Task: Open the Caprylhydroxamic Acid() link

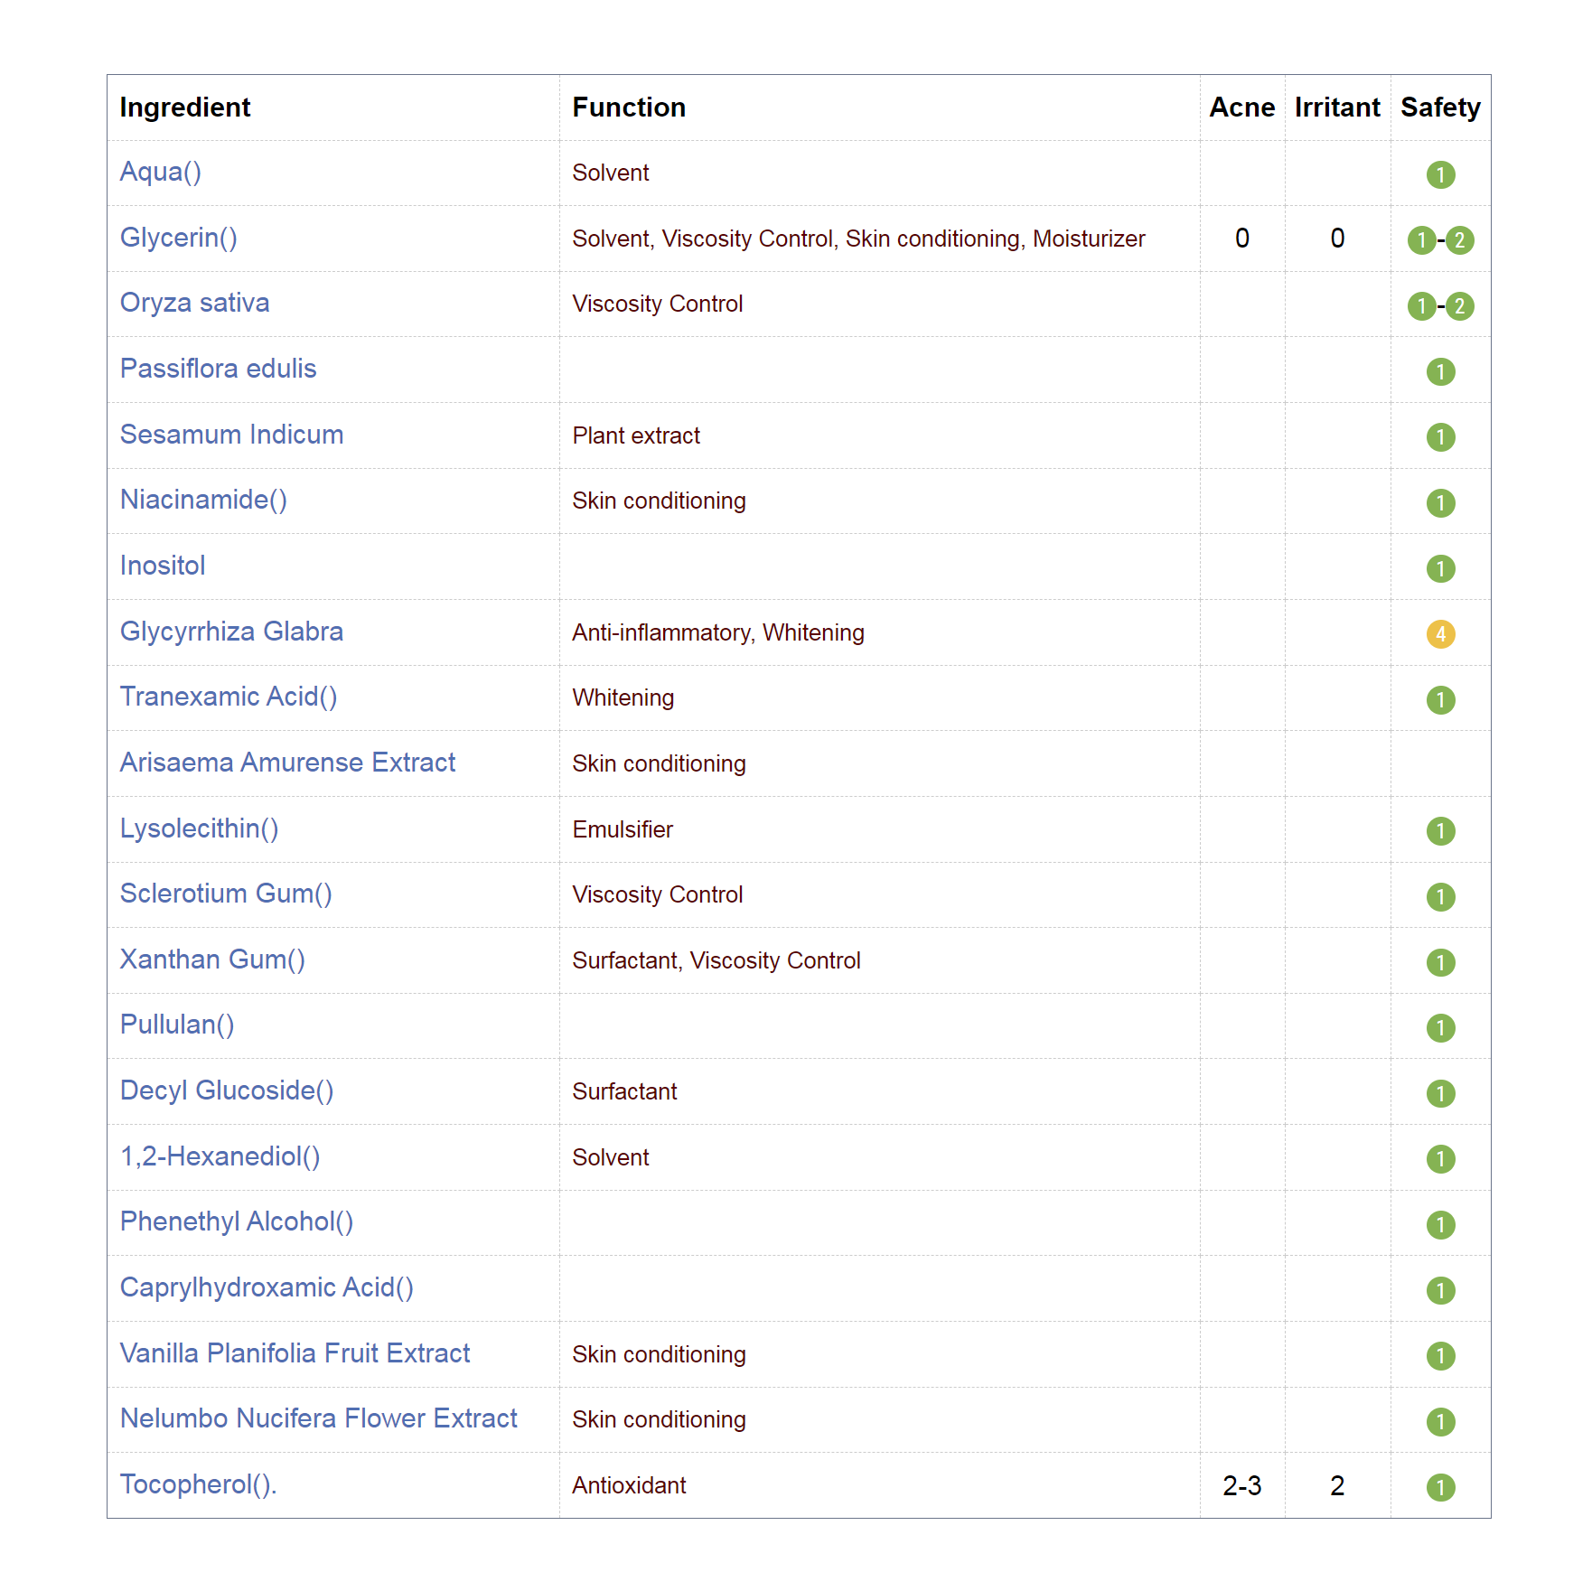Action: pyautogui.click(x=267, y=1287)
